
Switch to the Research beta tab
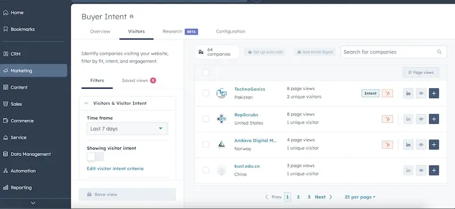click(x=180, y=31)
